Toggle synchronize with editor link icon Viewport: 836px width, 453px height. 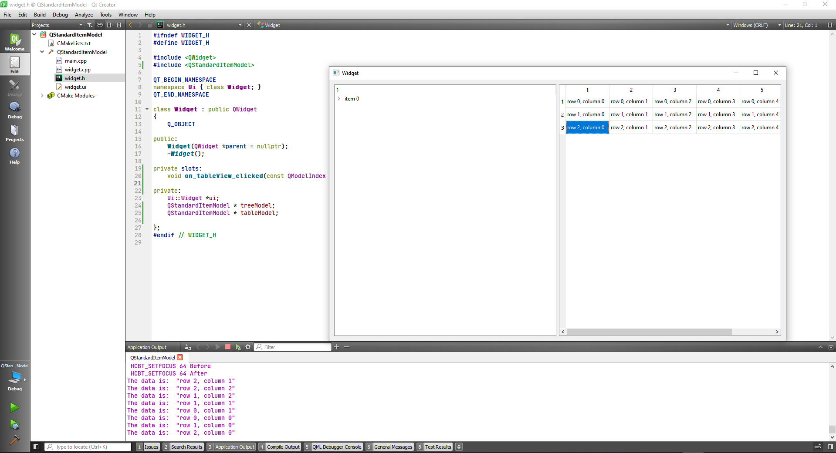pos(100,25)
